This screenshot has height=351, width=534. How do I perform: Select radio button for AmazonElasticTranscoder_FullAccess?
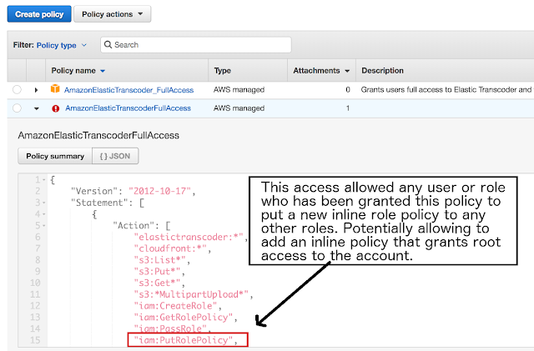pyautogui.click(x=17, y=89)
